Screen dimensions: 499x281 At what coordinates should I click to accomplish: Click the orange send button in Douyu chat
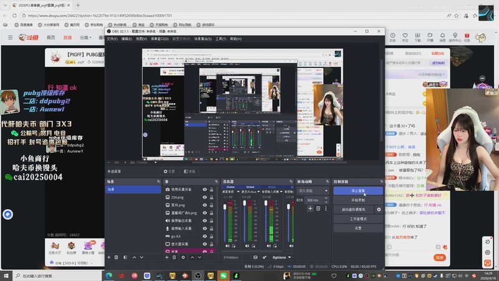click(440, 257)
